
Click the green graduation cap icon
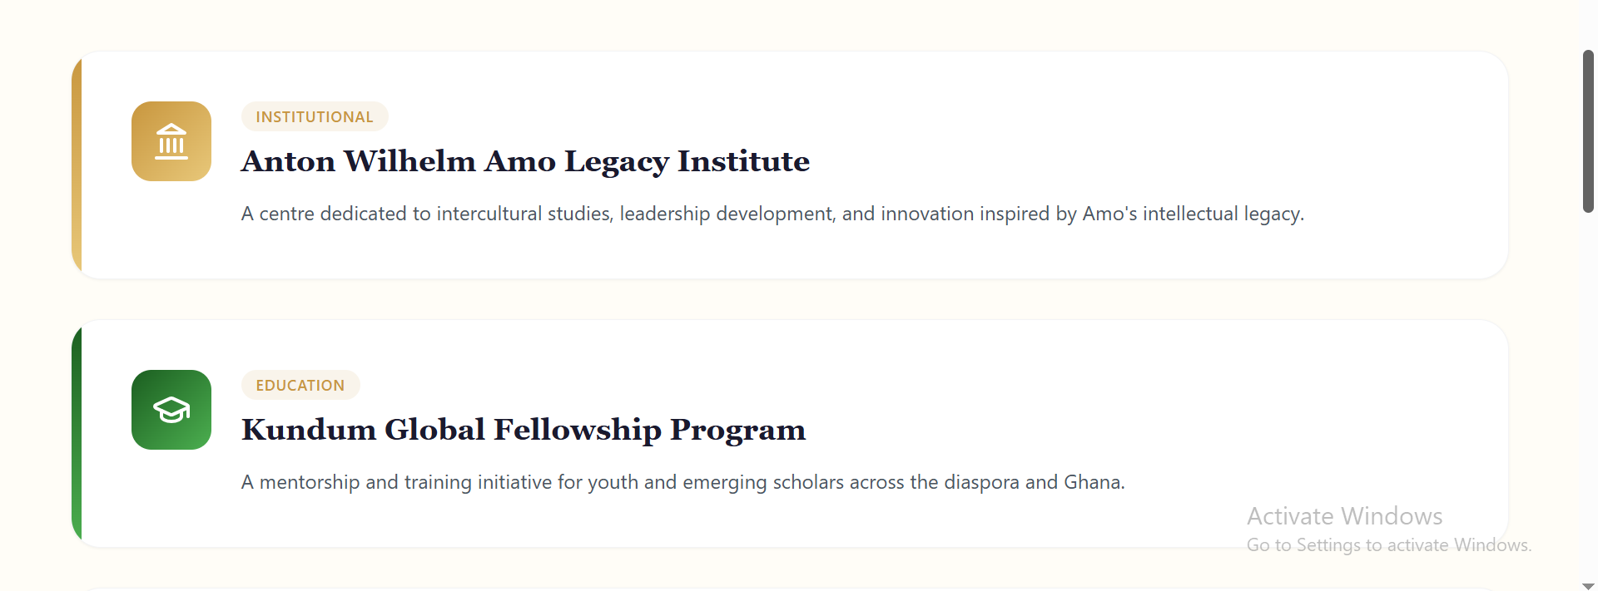point(171,410)
